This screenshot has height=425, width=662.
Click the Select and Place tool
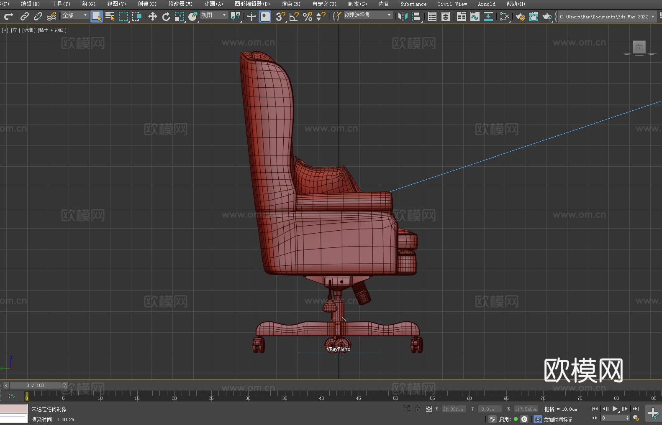[x=193, y=16]
